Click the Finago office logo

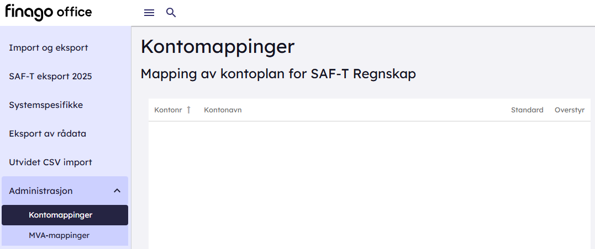(49, 12)
